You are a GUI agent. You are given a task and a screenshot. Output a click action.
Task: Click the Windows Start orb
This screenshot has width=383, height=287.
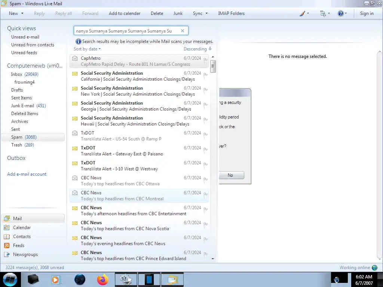[x=10, y=280]
